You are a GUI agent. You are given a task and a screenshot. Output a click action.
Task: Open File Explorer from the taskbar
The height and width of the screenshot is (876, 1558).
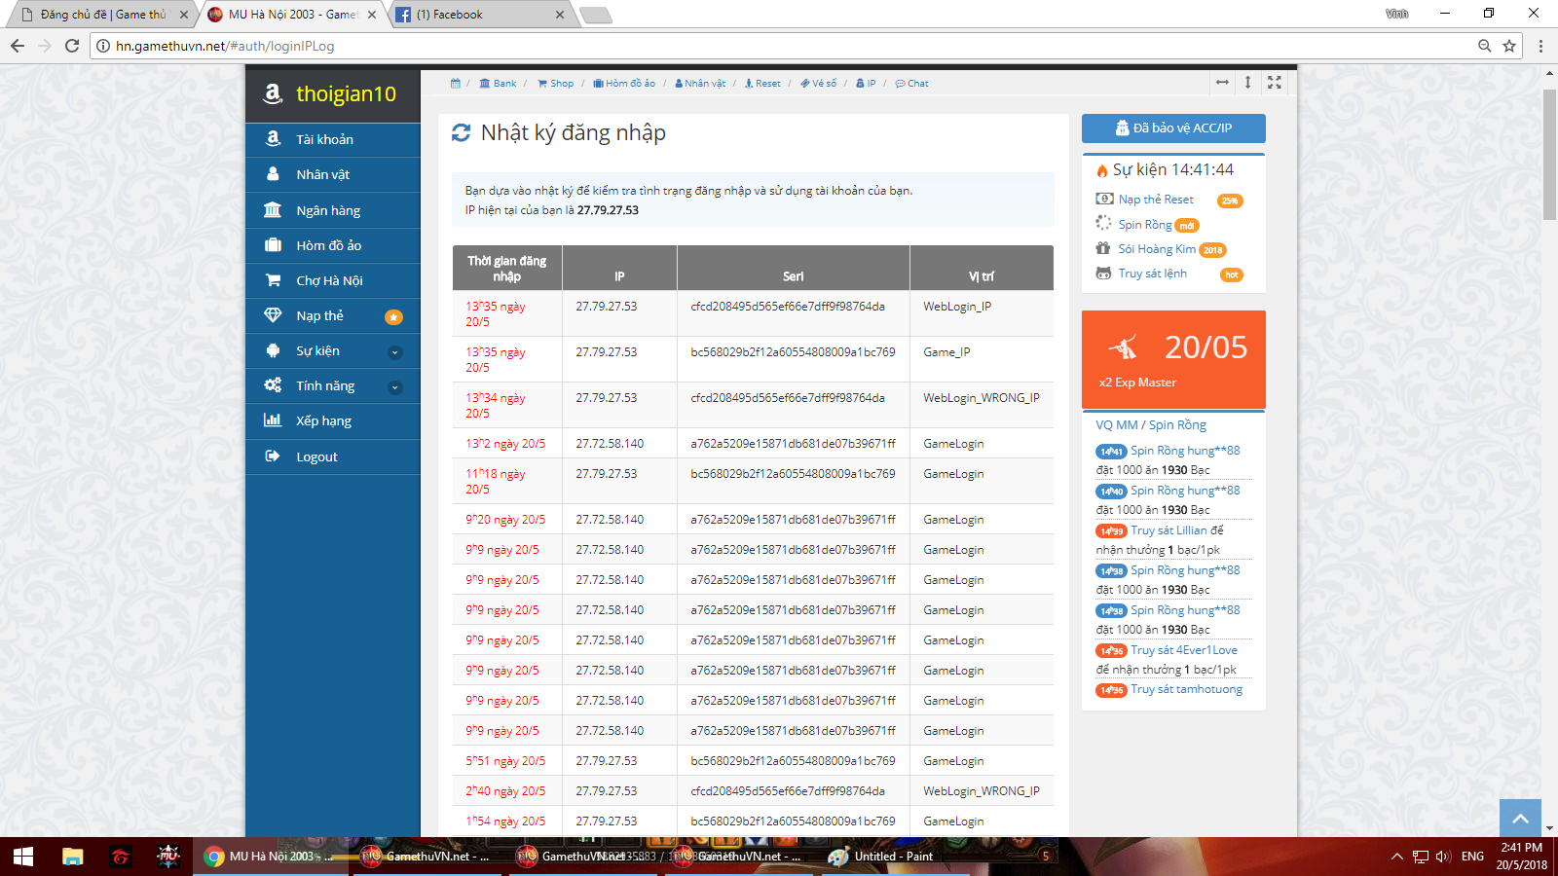tap(72, 857)
